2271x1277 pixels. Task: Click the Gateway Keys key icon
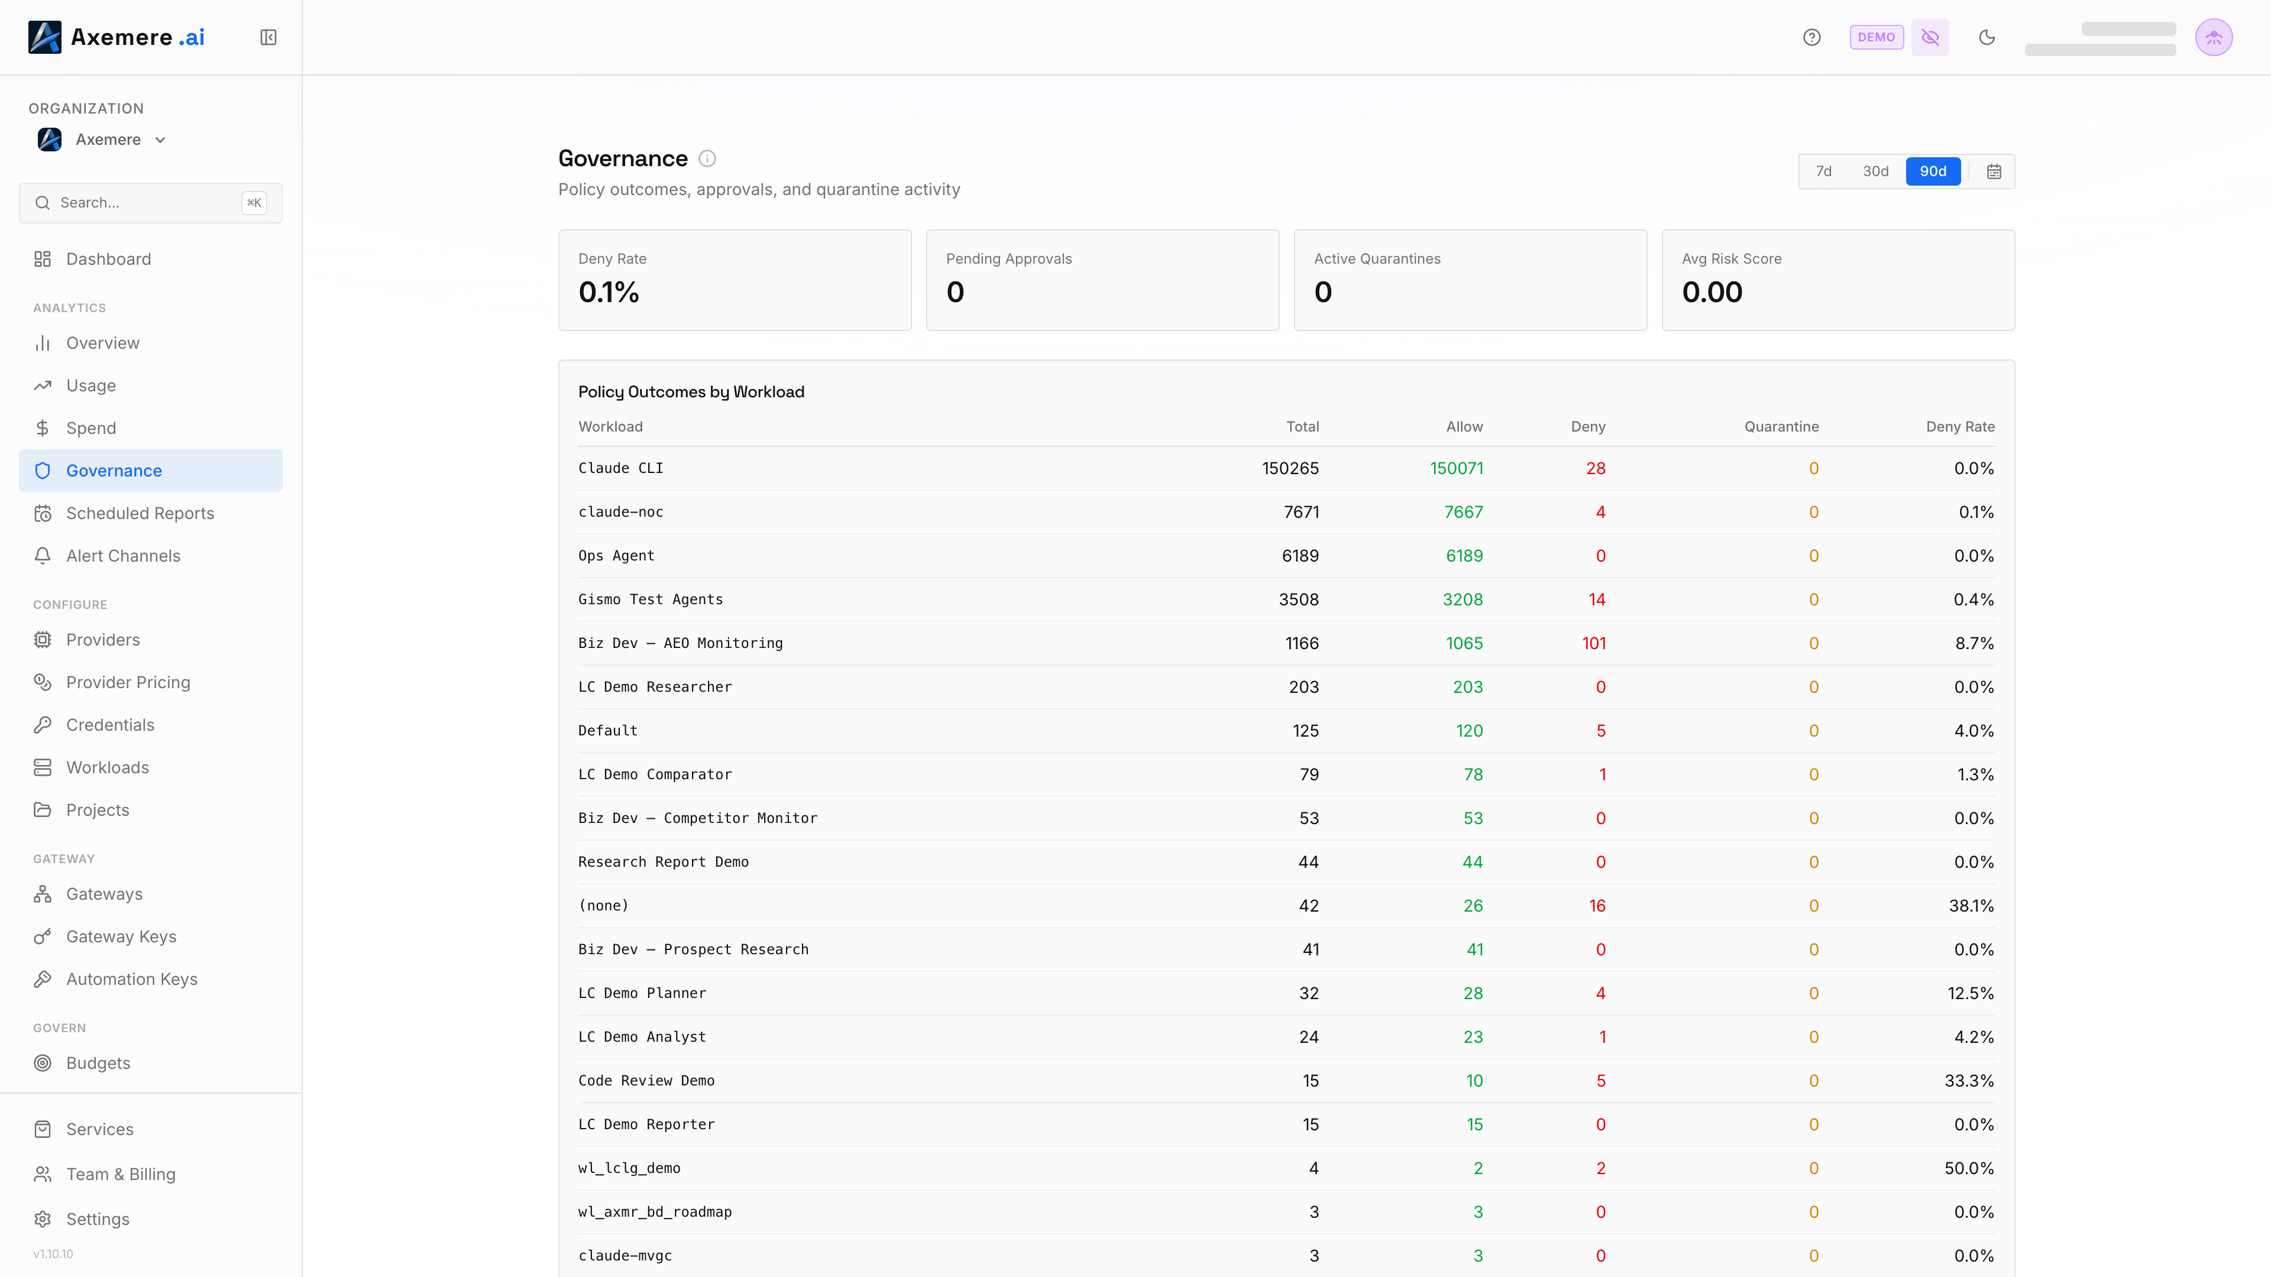[43, 937]
